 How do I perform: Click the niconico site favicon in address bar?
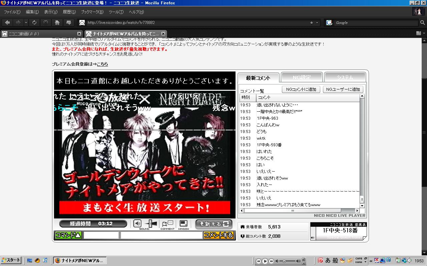point(82,23)
